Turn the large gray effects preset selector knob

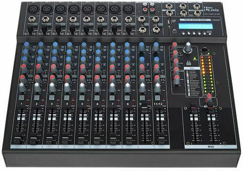click(188, 48)
